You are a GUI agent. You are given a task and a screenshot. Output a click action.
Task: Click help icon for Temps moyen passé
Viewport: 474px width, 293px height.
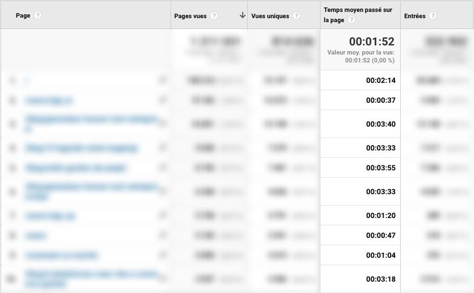(352, 20)
